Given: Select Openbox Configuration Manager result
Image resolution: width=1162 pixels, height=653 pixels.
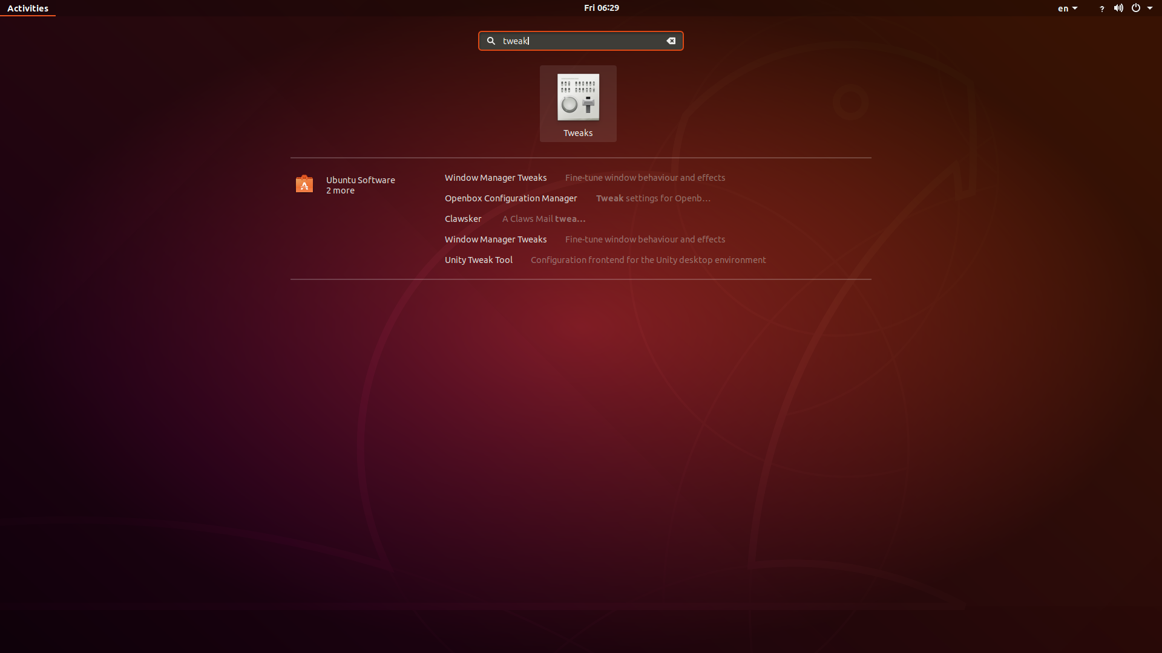Looking at the screenshot, I should tap(511, 198).
